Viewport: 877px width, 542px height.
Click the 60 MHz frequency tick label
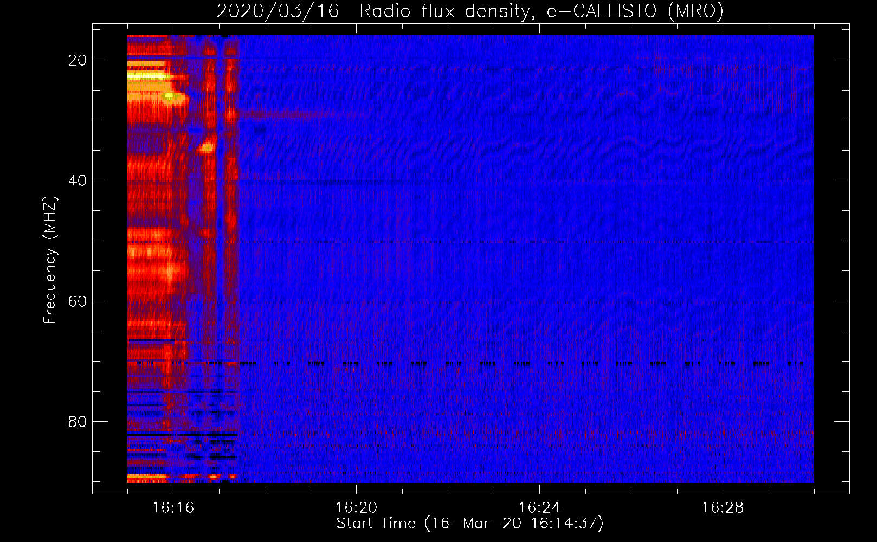[78, 301]
